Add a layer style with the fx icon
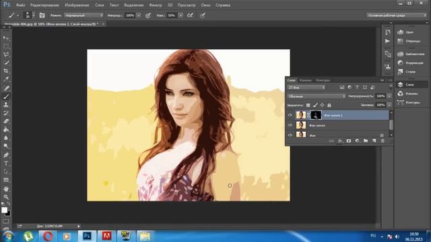 tap(340, 140)
